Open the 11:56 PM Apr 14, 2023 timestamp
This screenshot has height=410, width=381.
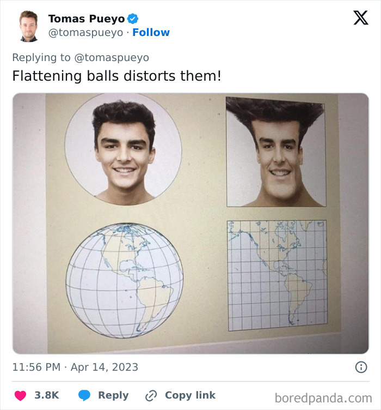click(75, 367)
